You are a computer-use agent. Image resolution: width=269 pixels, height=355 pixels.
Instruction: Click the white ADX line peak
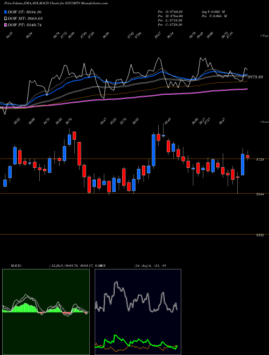tap(116, 282)
